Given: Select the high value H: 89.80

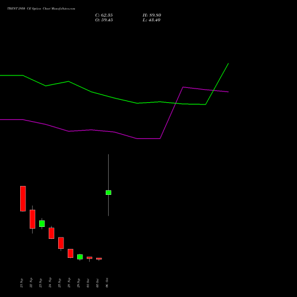Looking at the screenshot, I should coord(152,15).
